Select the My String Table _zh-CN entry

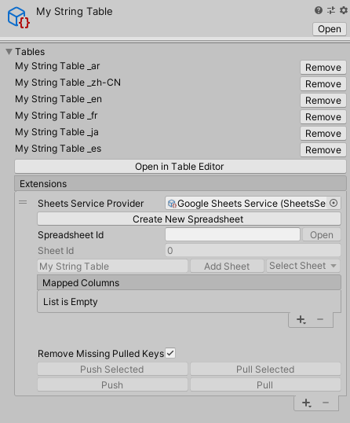(x=67, y=83)
